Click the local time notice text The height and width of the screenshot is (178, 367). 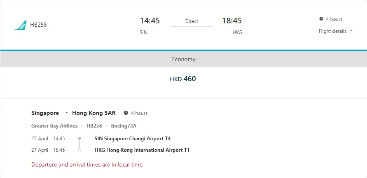pyautogui.click(x=87, y=164)
